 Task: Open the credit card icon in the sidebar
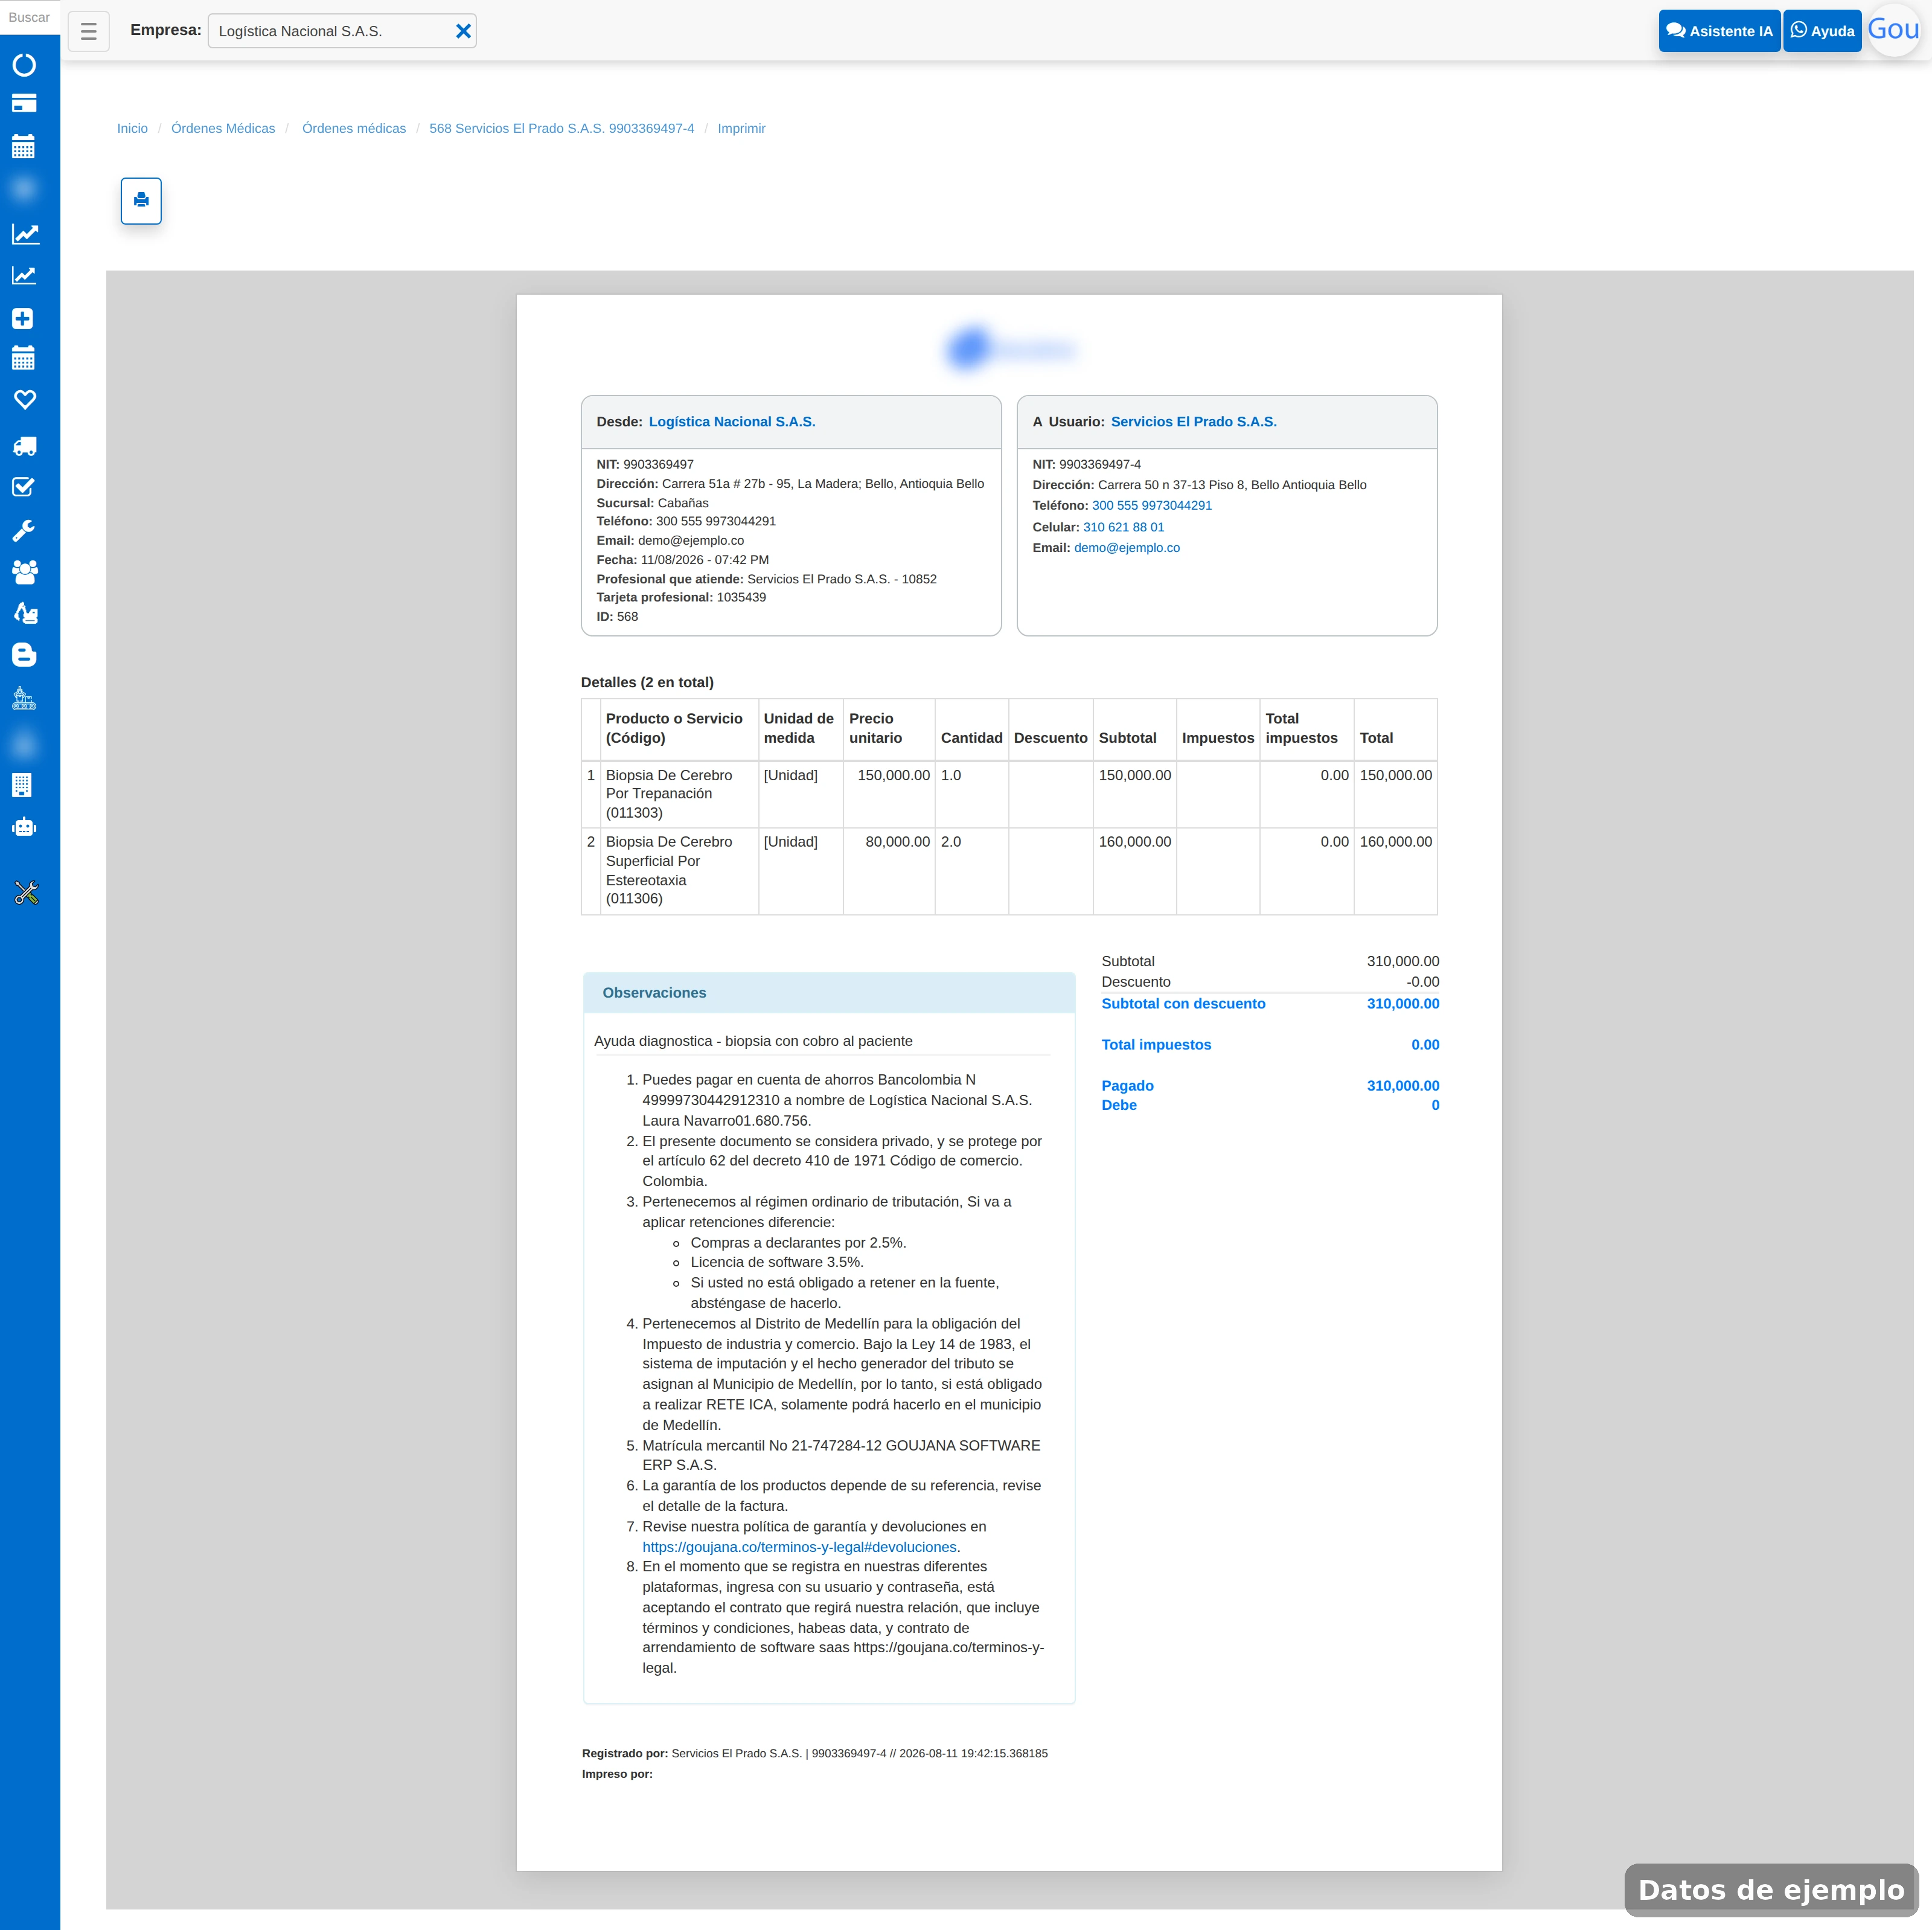[24, 104]
